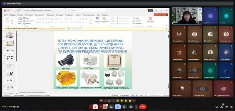Toggle bold formatting in font group

[x=38, y=22]
